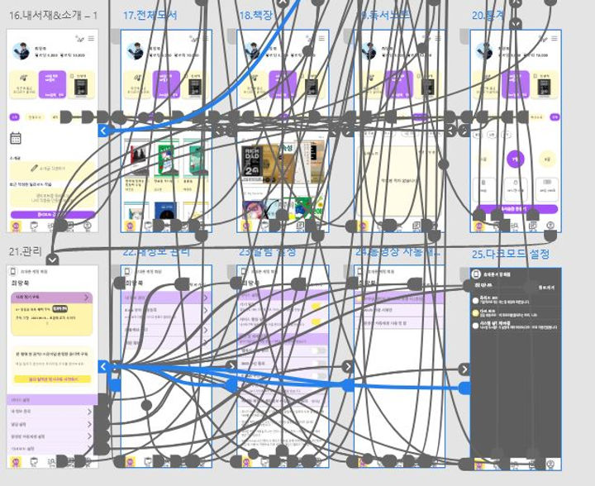Click pencil edit icon in frame 16 intro box

point(35,168)
